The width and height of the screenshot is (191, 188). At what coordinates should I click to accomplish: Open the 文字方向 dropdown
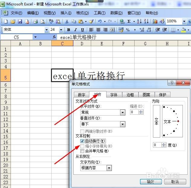(109, 168)
